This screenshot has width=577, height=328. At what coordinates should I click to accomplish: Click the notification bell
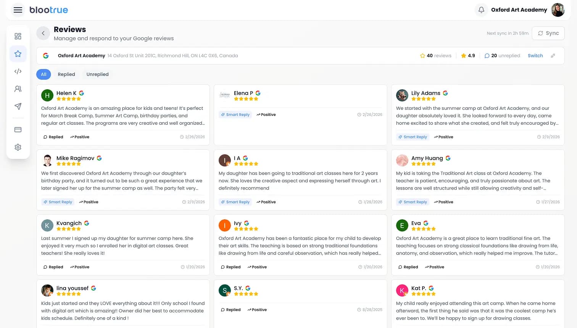click(x=481, y=10)
